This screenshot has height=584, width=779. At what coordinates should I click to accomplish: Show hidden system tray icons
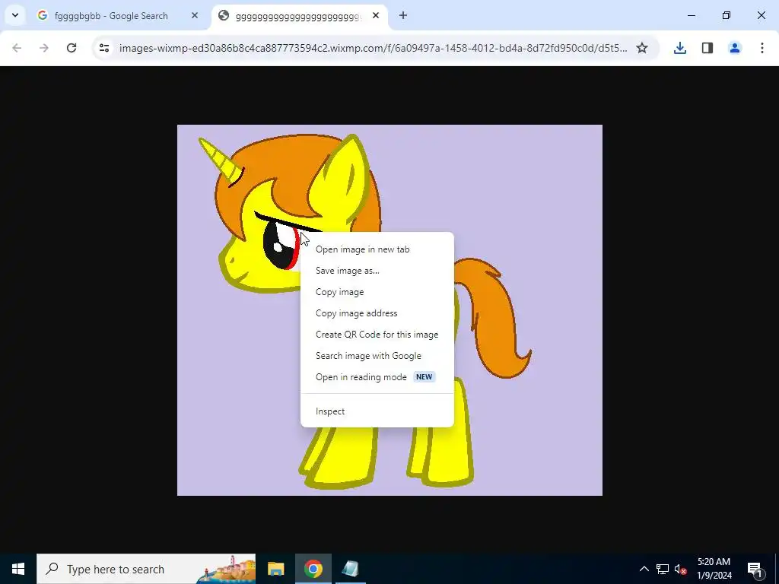(644, 569)
